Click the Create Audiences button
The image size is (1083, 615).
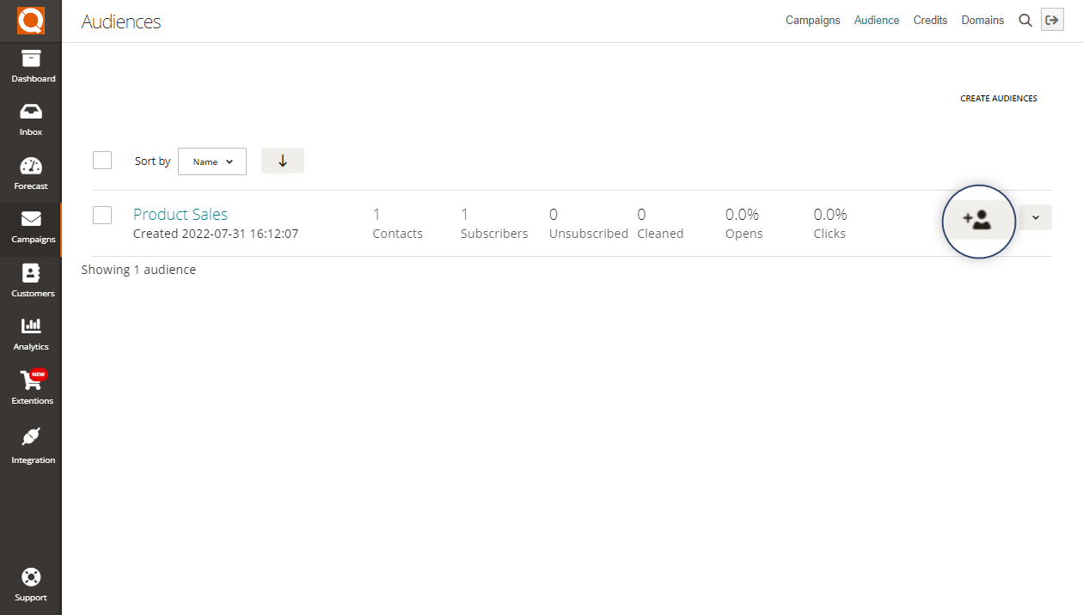point(998,99)
